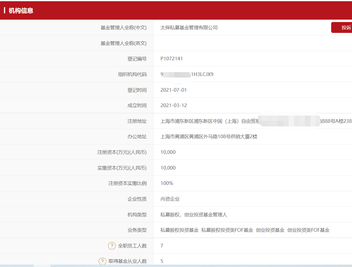Image resolution: width=352 pixels, height=267 pixels.
Task: Select the label 登记时间
Action: [137, 90]
